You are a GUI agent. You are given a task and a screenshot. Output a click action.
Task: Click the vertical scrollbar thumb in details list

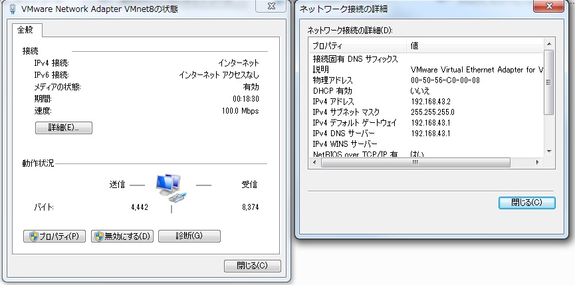tap(548, 83)
